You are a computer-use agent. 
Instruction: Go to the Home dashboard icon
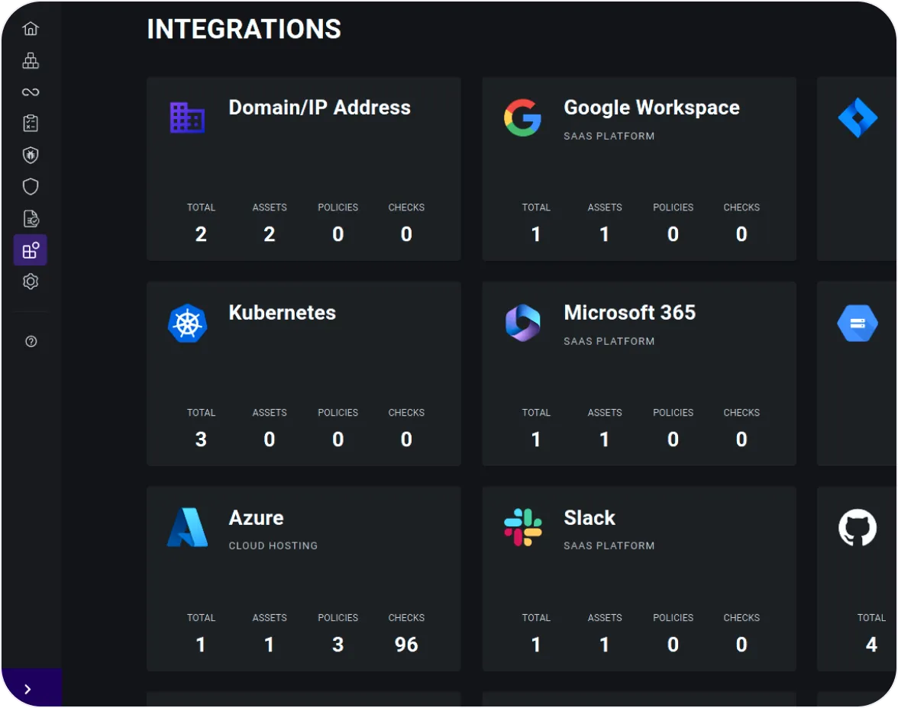coord(31,29)
